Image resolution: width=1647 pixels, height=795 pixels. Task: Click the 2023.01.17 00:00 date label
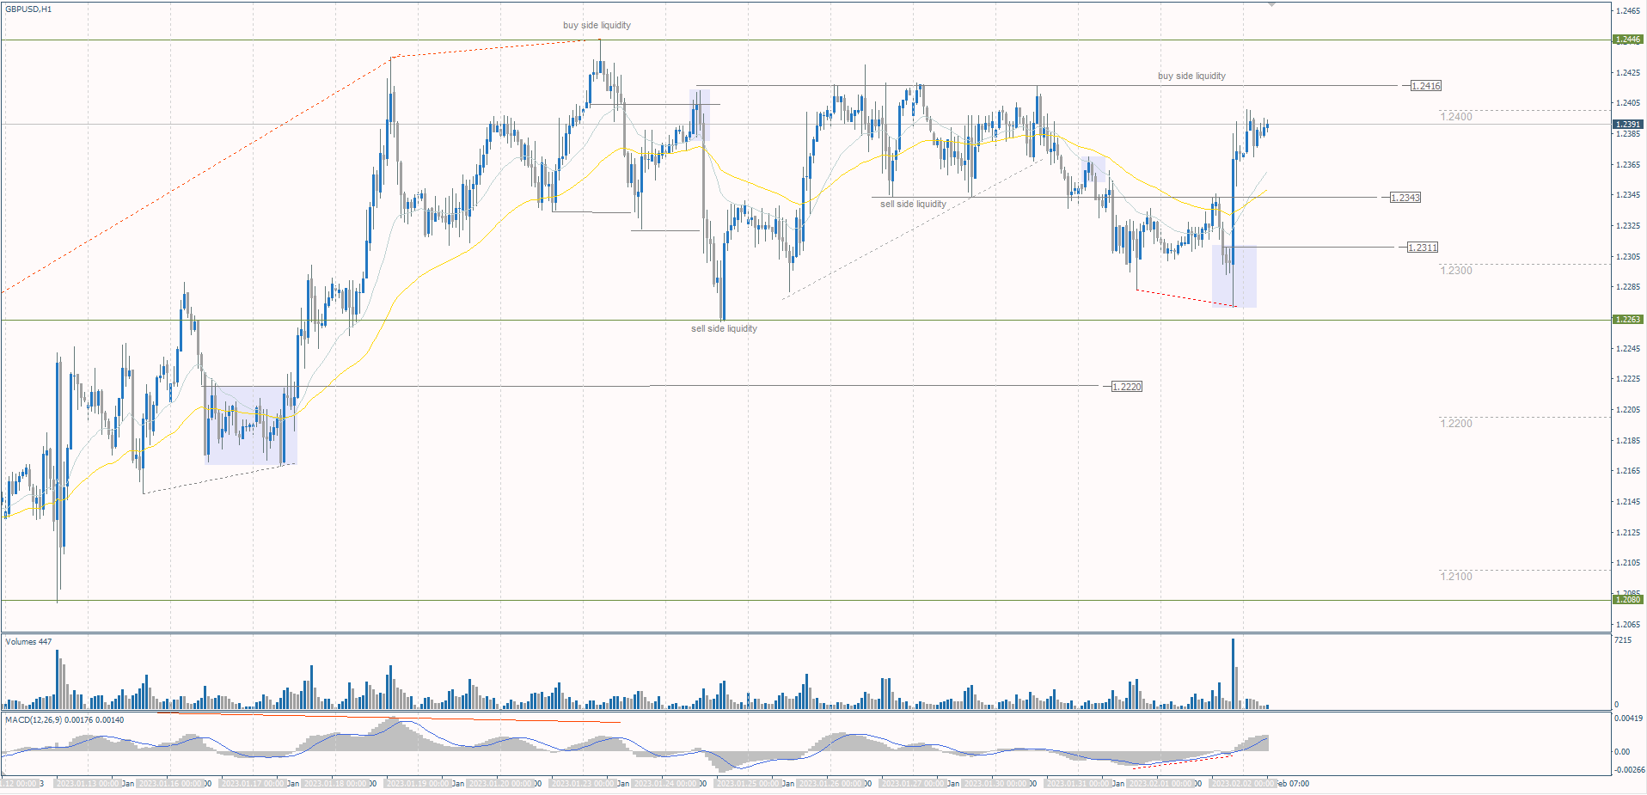253,784
